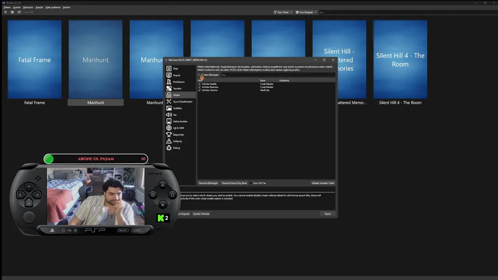The image size is (498, 280).
Task: Select the Debug bug icon
Action: coord(169,148)
